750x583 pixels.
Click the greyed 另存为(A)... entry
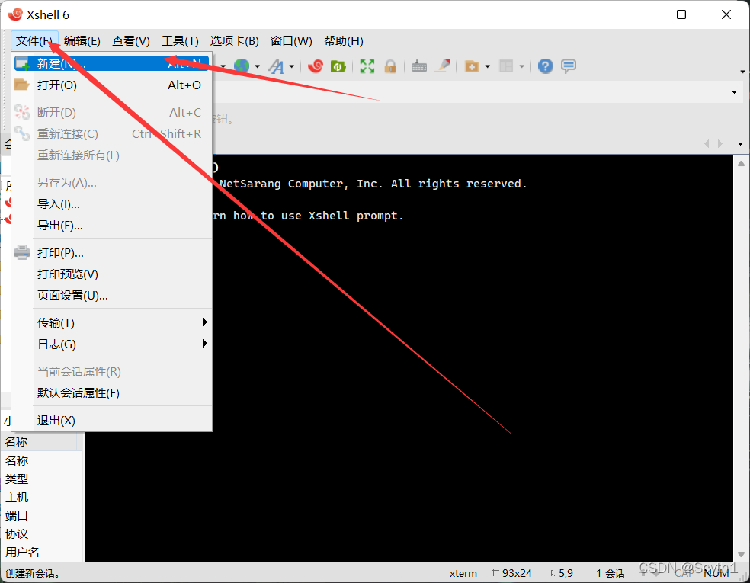click(112, 183)
